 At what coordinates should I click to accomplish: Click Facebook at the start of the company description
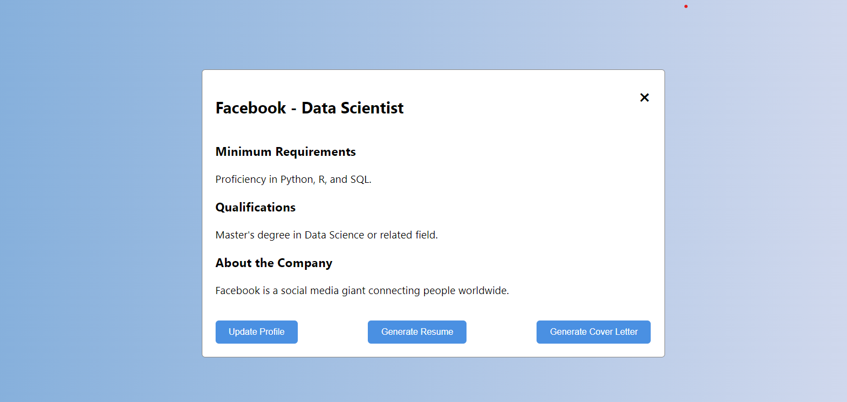(238, 291)
